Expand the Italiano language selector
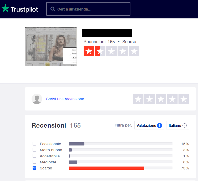This screenshot has width=198, height=181. click(x=178, y=125)
